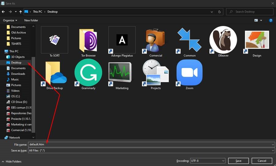
Task: Open the Encoding UTF-8 dropdown
Action: coord(208,161)
